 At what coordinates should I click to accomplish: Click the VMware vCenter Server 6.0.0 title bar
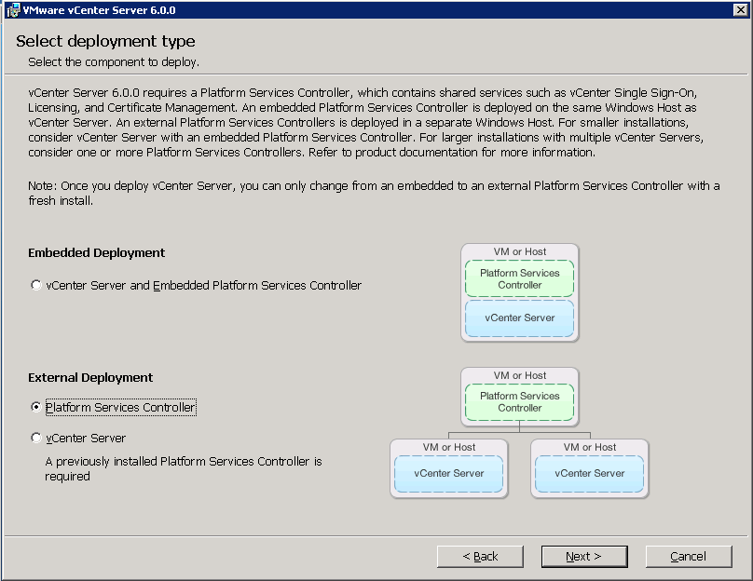click(x=373, y=10)
